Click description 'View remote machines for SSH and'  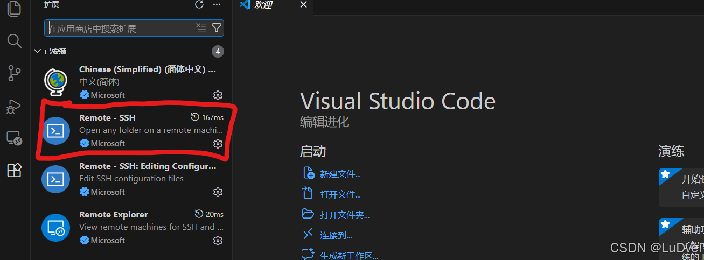(151, 227)
